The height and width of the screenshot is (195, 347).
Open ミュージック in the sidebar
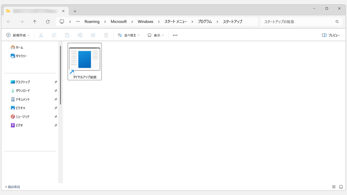20,116
